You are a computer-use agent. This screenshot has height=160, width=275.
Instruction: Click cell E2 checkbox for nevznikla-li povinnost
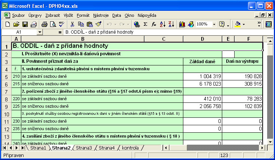228,54
